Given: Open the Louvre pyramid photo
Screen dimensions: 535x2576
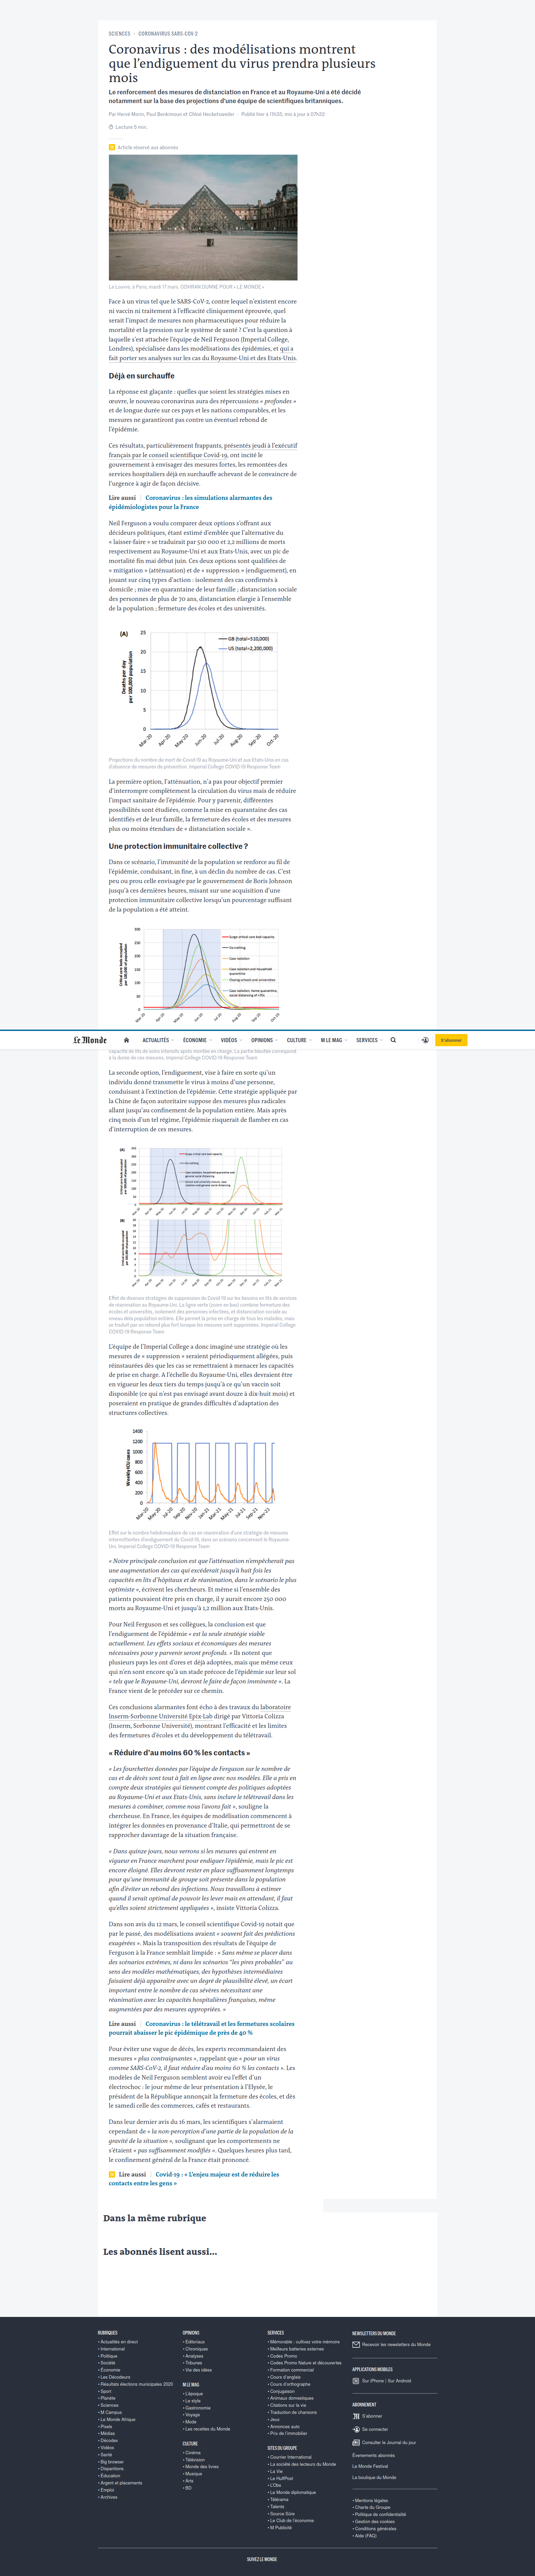Looking at the screenshot, I should [203, 217].
